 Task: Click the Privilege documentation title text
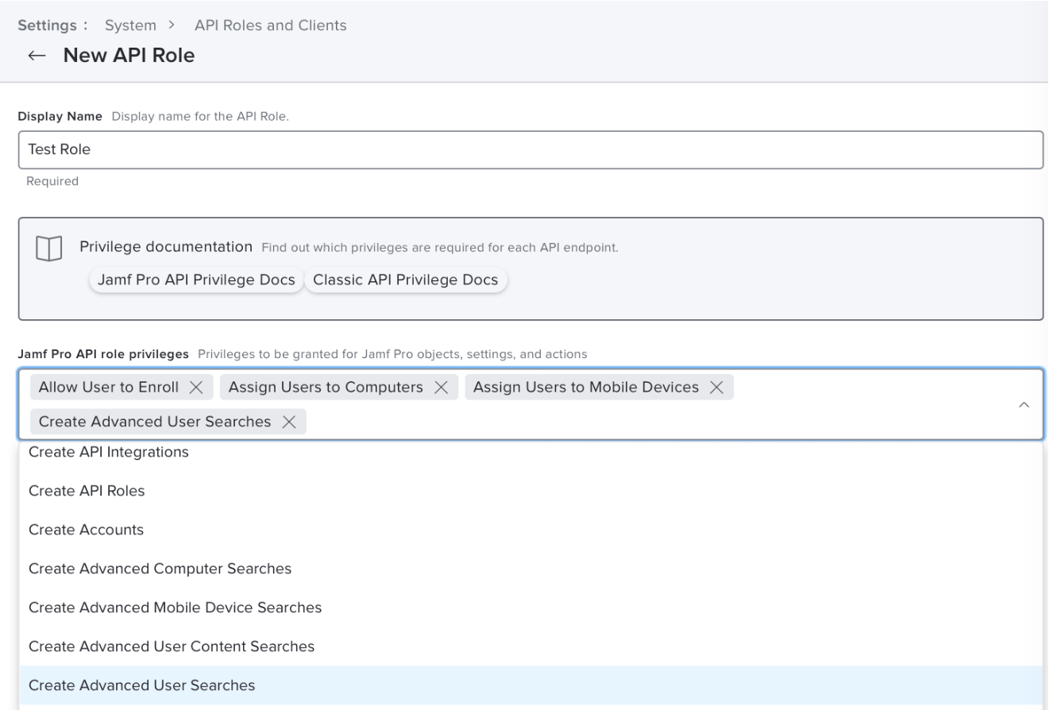166,247
